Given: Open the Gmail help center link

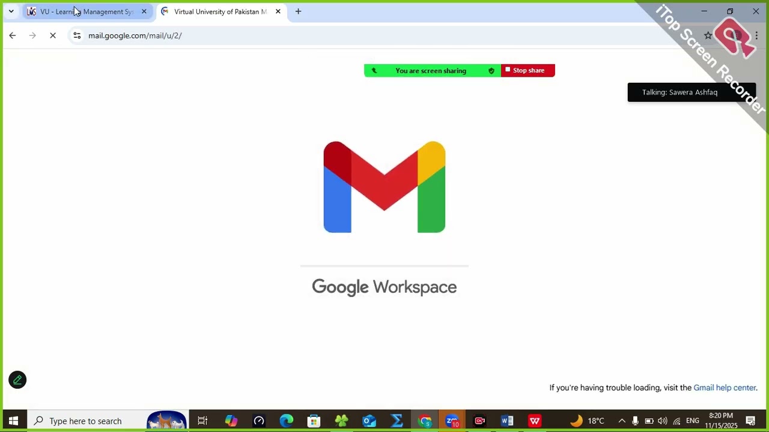Looking at the screenshot, I should coord(725,388).
